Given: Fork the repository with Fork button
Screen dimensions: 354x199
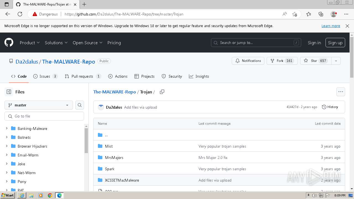Looking at the screenshot, I should coord(282,61).
